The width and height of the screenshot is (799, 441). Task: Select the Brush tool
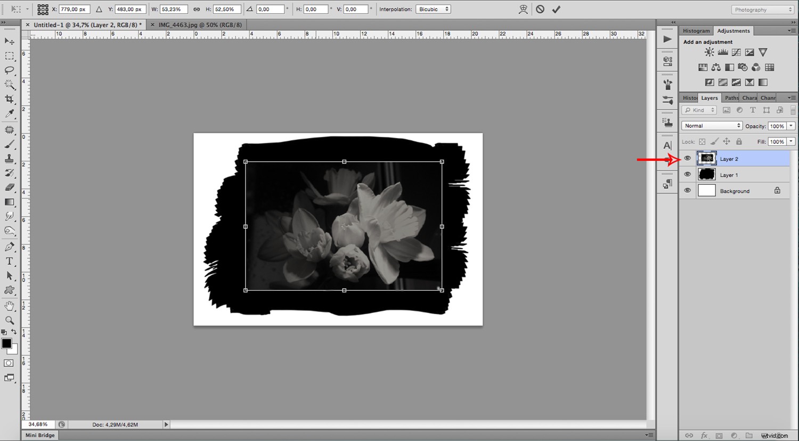click(x=9, y=143)
